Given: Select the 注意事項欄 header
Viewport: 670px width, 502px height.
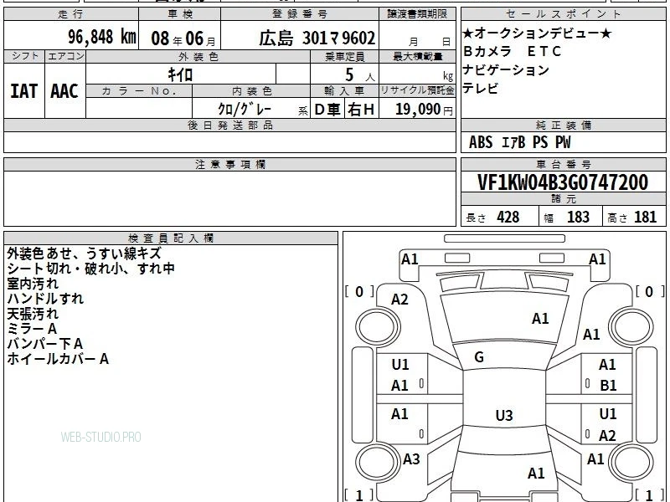Looking at the screenshot, I should click(x=229, y=164).
